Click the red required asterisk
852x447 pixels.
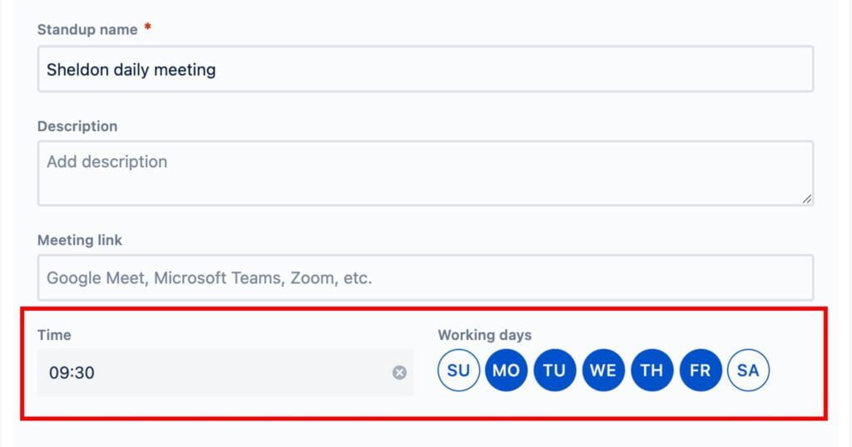click(147, 27)
